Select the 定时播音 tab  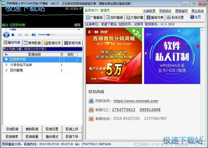pyautogui.click(x=115, y=17)
